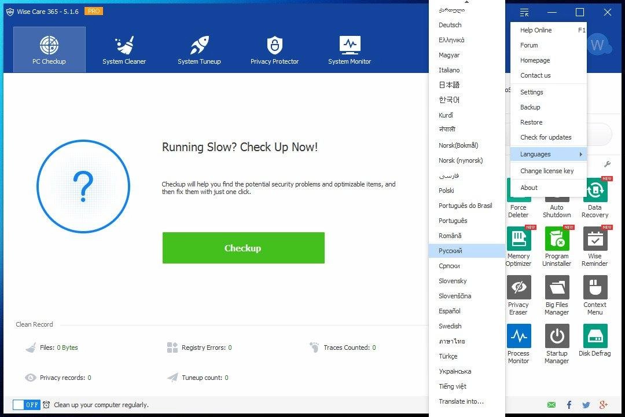Open the Context Menu tool

point(595,295)
